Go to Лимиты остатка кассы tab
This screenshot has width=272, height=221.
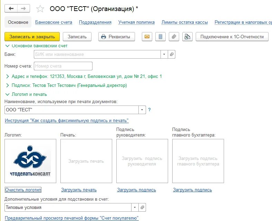pyautogui.click(x=185, y=22)
